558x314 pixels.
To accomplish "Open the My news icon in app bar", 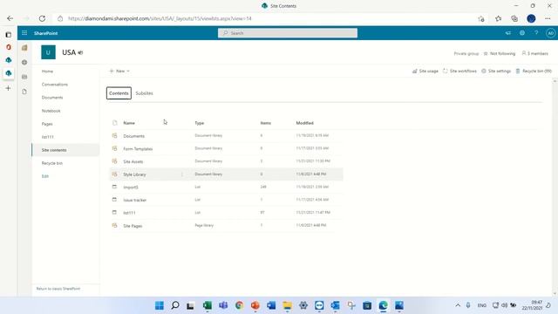I will (24, 77).
